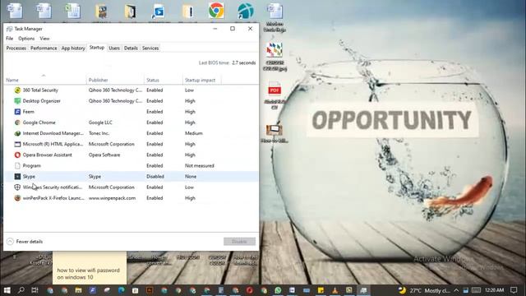The height and width of the screenshot is (296, 526).
Task: Open the notification center icon
Action: (x=514, y=290)
